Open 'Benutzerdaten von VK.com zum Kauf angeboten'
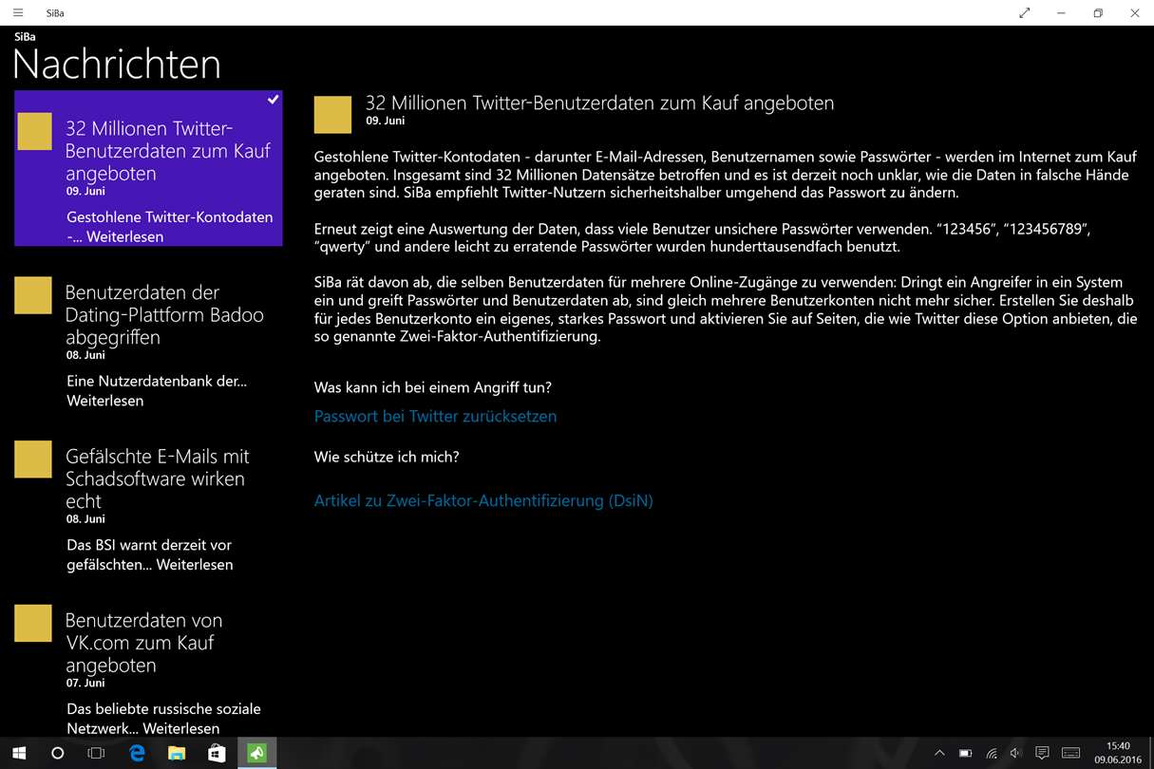The width and height of the screenshot is (1154, 769). point(143,643)
